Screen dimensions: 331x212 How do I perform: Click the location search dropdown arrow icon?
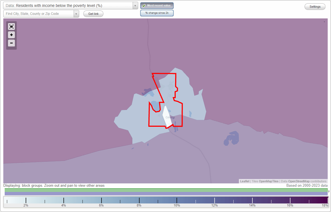(76, 13)
